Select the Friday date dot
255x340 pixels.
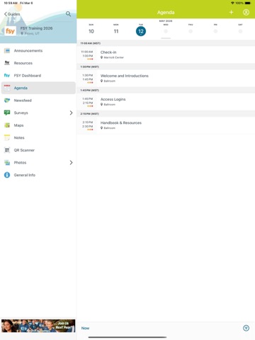pos(215,31)
